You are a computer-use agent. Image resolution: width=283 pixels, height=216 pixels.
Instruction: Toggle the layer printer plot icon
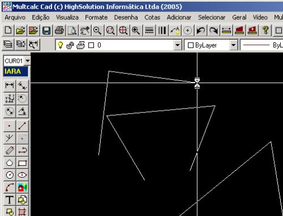tap(80, 45)
